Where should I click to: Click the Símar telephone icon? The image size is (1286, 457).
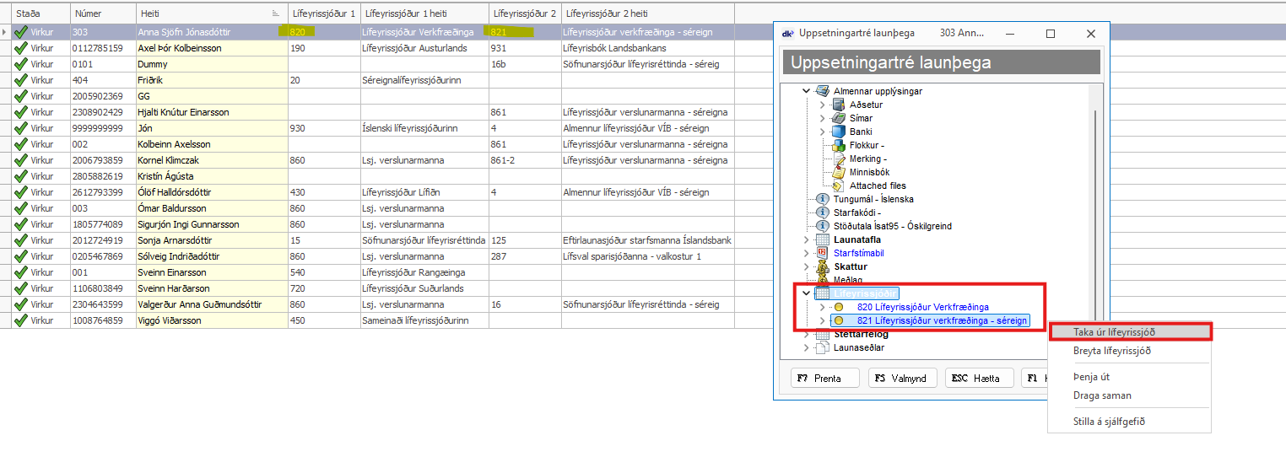tap(838, 118)
